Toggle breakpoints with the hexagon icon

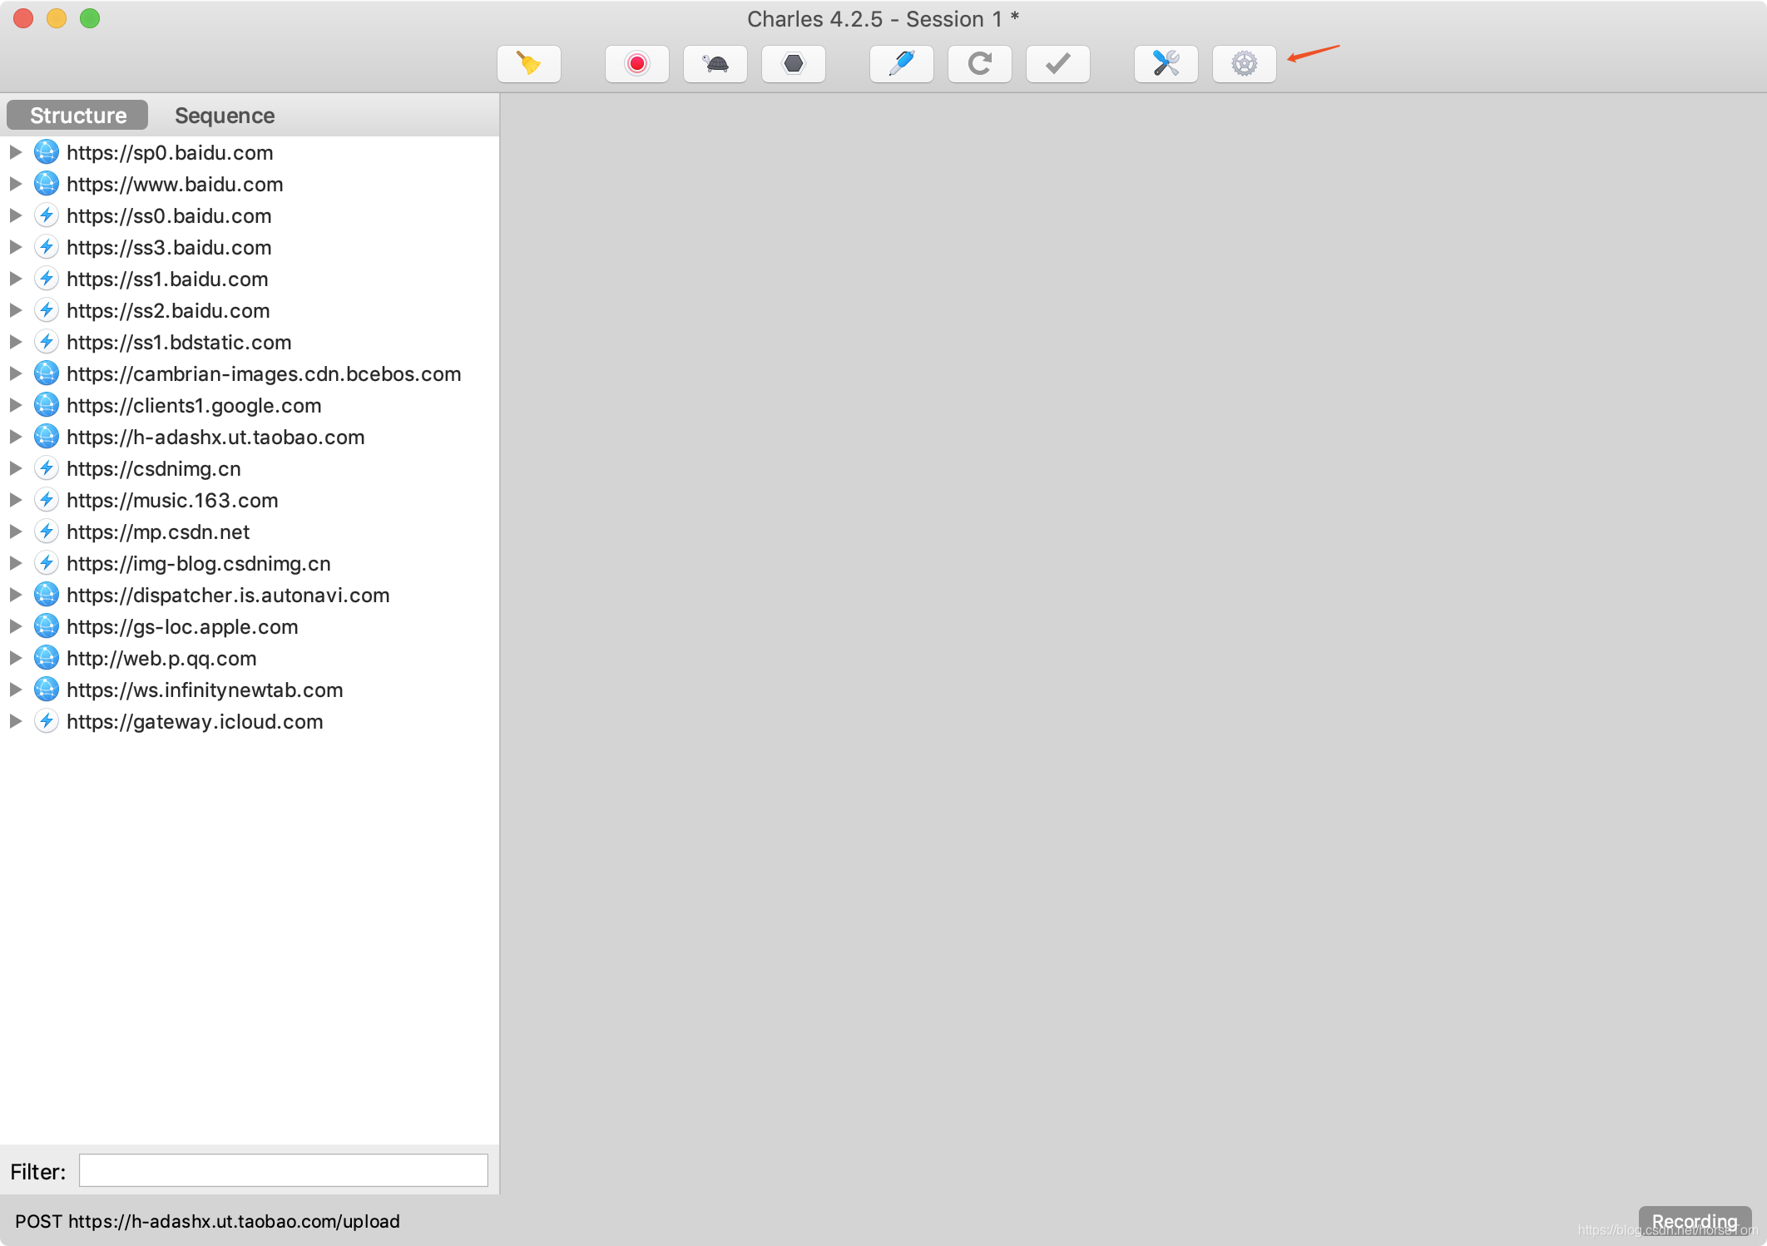point(794,64)
